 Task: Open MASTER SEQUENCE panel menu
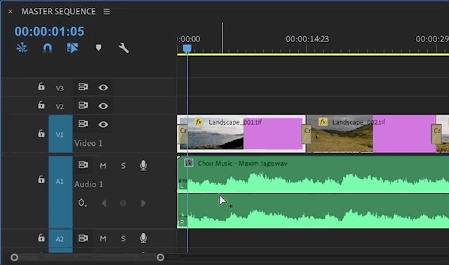pyautogui.click(x=107, y=11)
